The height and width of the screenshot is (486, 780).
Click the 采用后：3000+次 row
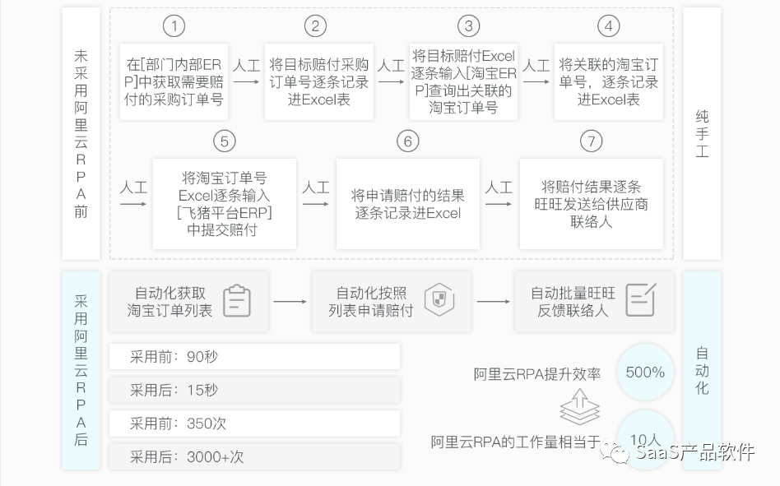click(255, 456)
